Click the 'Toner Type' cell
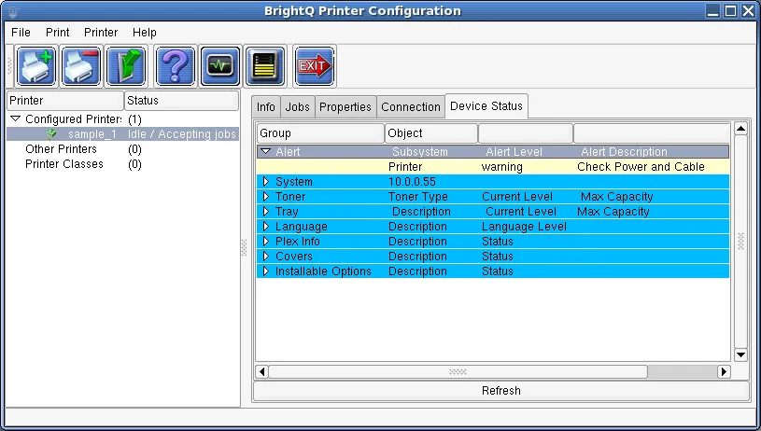This screenshot has width=761, height=431. [x=418, y=197]
